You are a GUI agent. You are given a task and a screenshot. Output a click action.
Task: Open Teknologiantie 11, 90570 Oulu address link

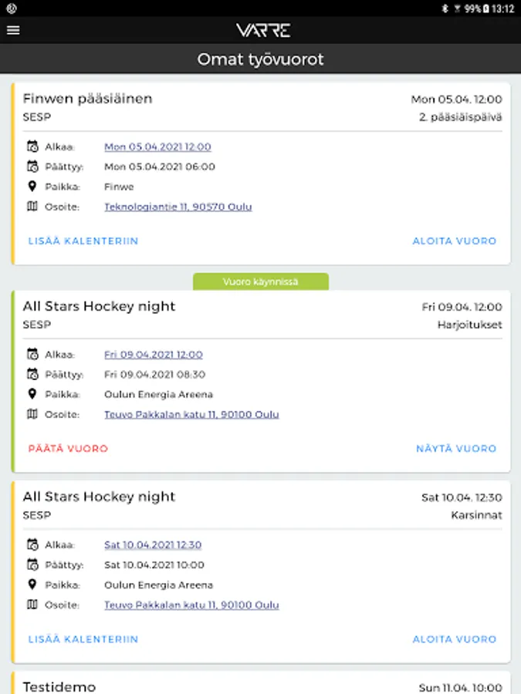178,207
